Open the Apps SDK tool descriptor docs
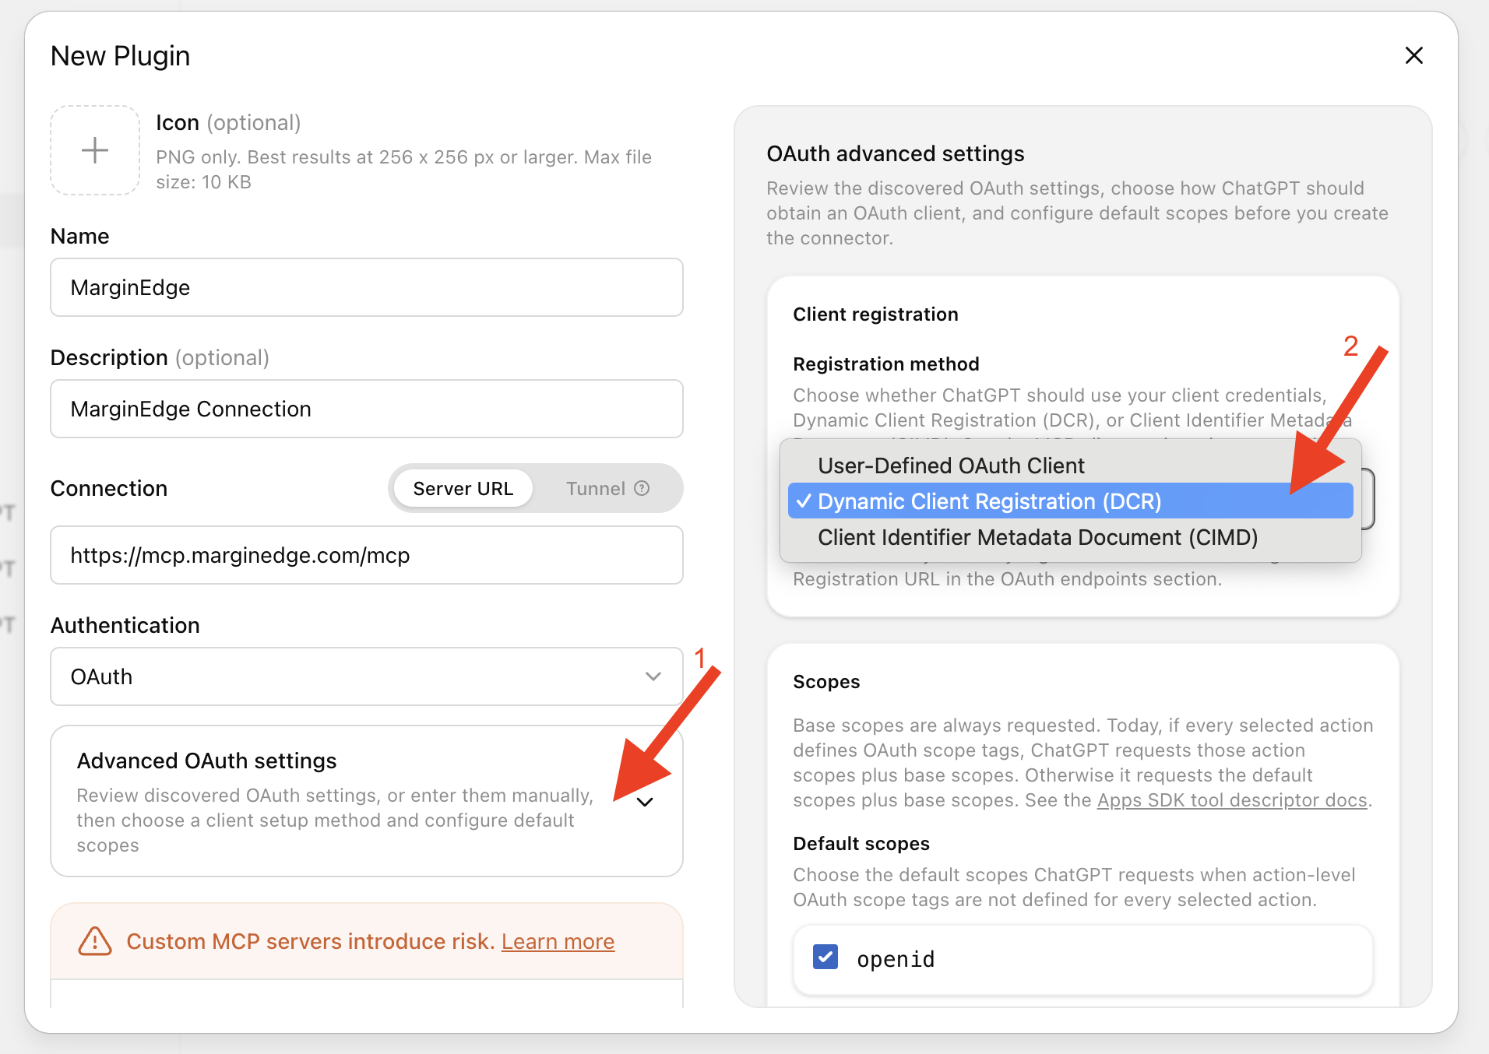The image size is (1489, 1054). click(x=1232, y=800)
